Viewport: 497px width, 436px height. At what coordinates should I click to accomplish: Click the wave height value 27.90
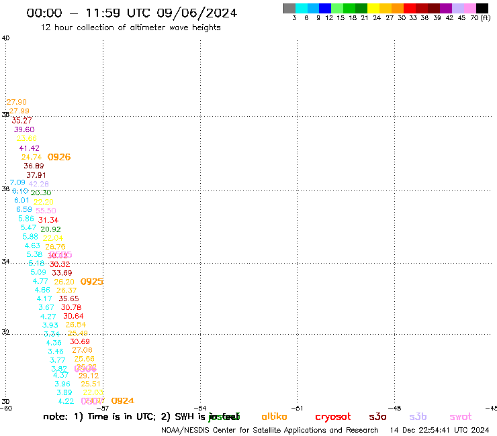click(x=17, y=102)
